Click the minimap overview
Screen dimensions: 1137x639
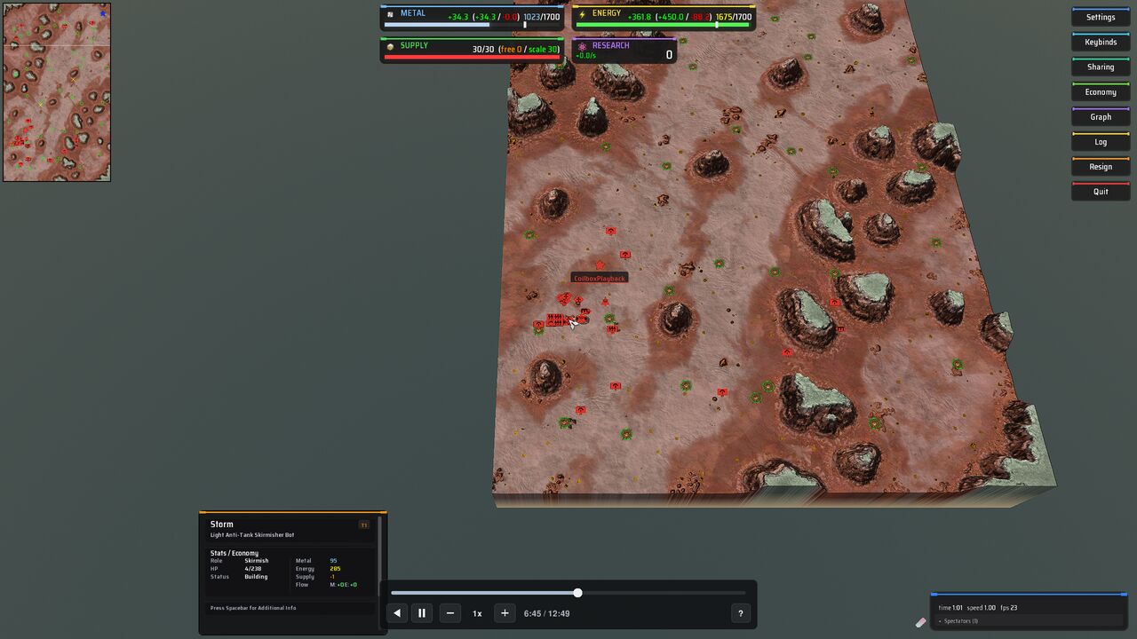[57, 91]
